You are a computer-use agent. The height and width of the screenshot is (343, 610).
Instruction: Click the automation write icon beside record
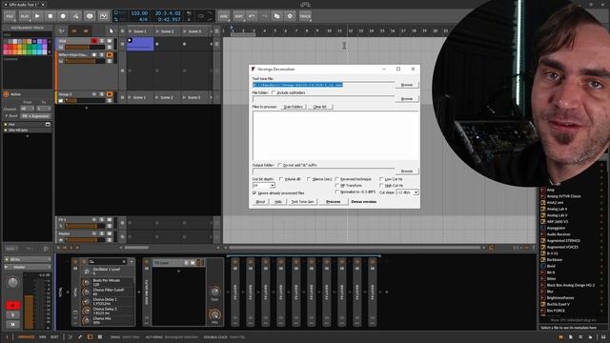[x=76, y=16]
